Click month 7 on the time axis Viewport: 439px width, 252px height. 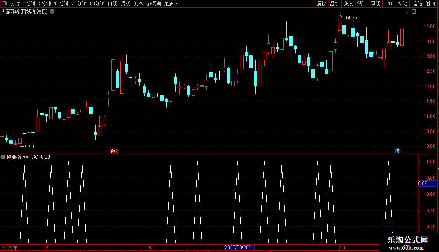coord(47,247)
